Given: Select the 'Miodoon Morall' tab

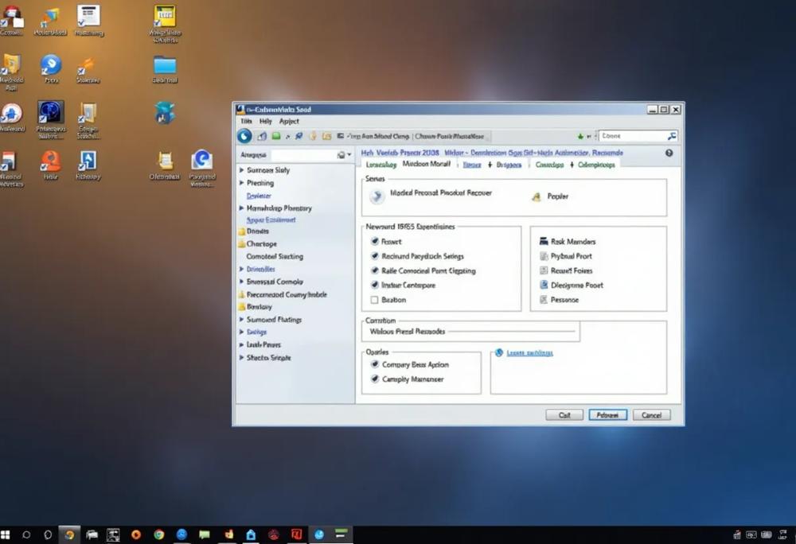Looking at the screenshot, I should pos(427,164).
